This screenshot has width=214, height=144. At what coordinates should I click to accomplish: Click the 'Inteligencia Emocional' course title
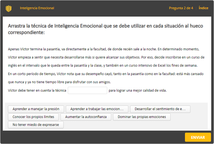(x=37, y=8)
